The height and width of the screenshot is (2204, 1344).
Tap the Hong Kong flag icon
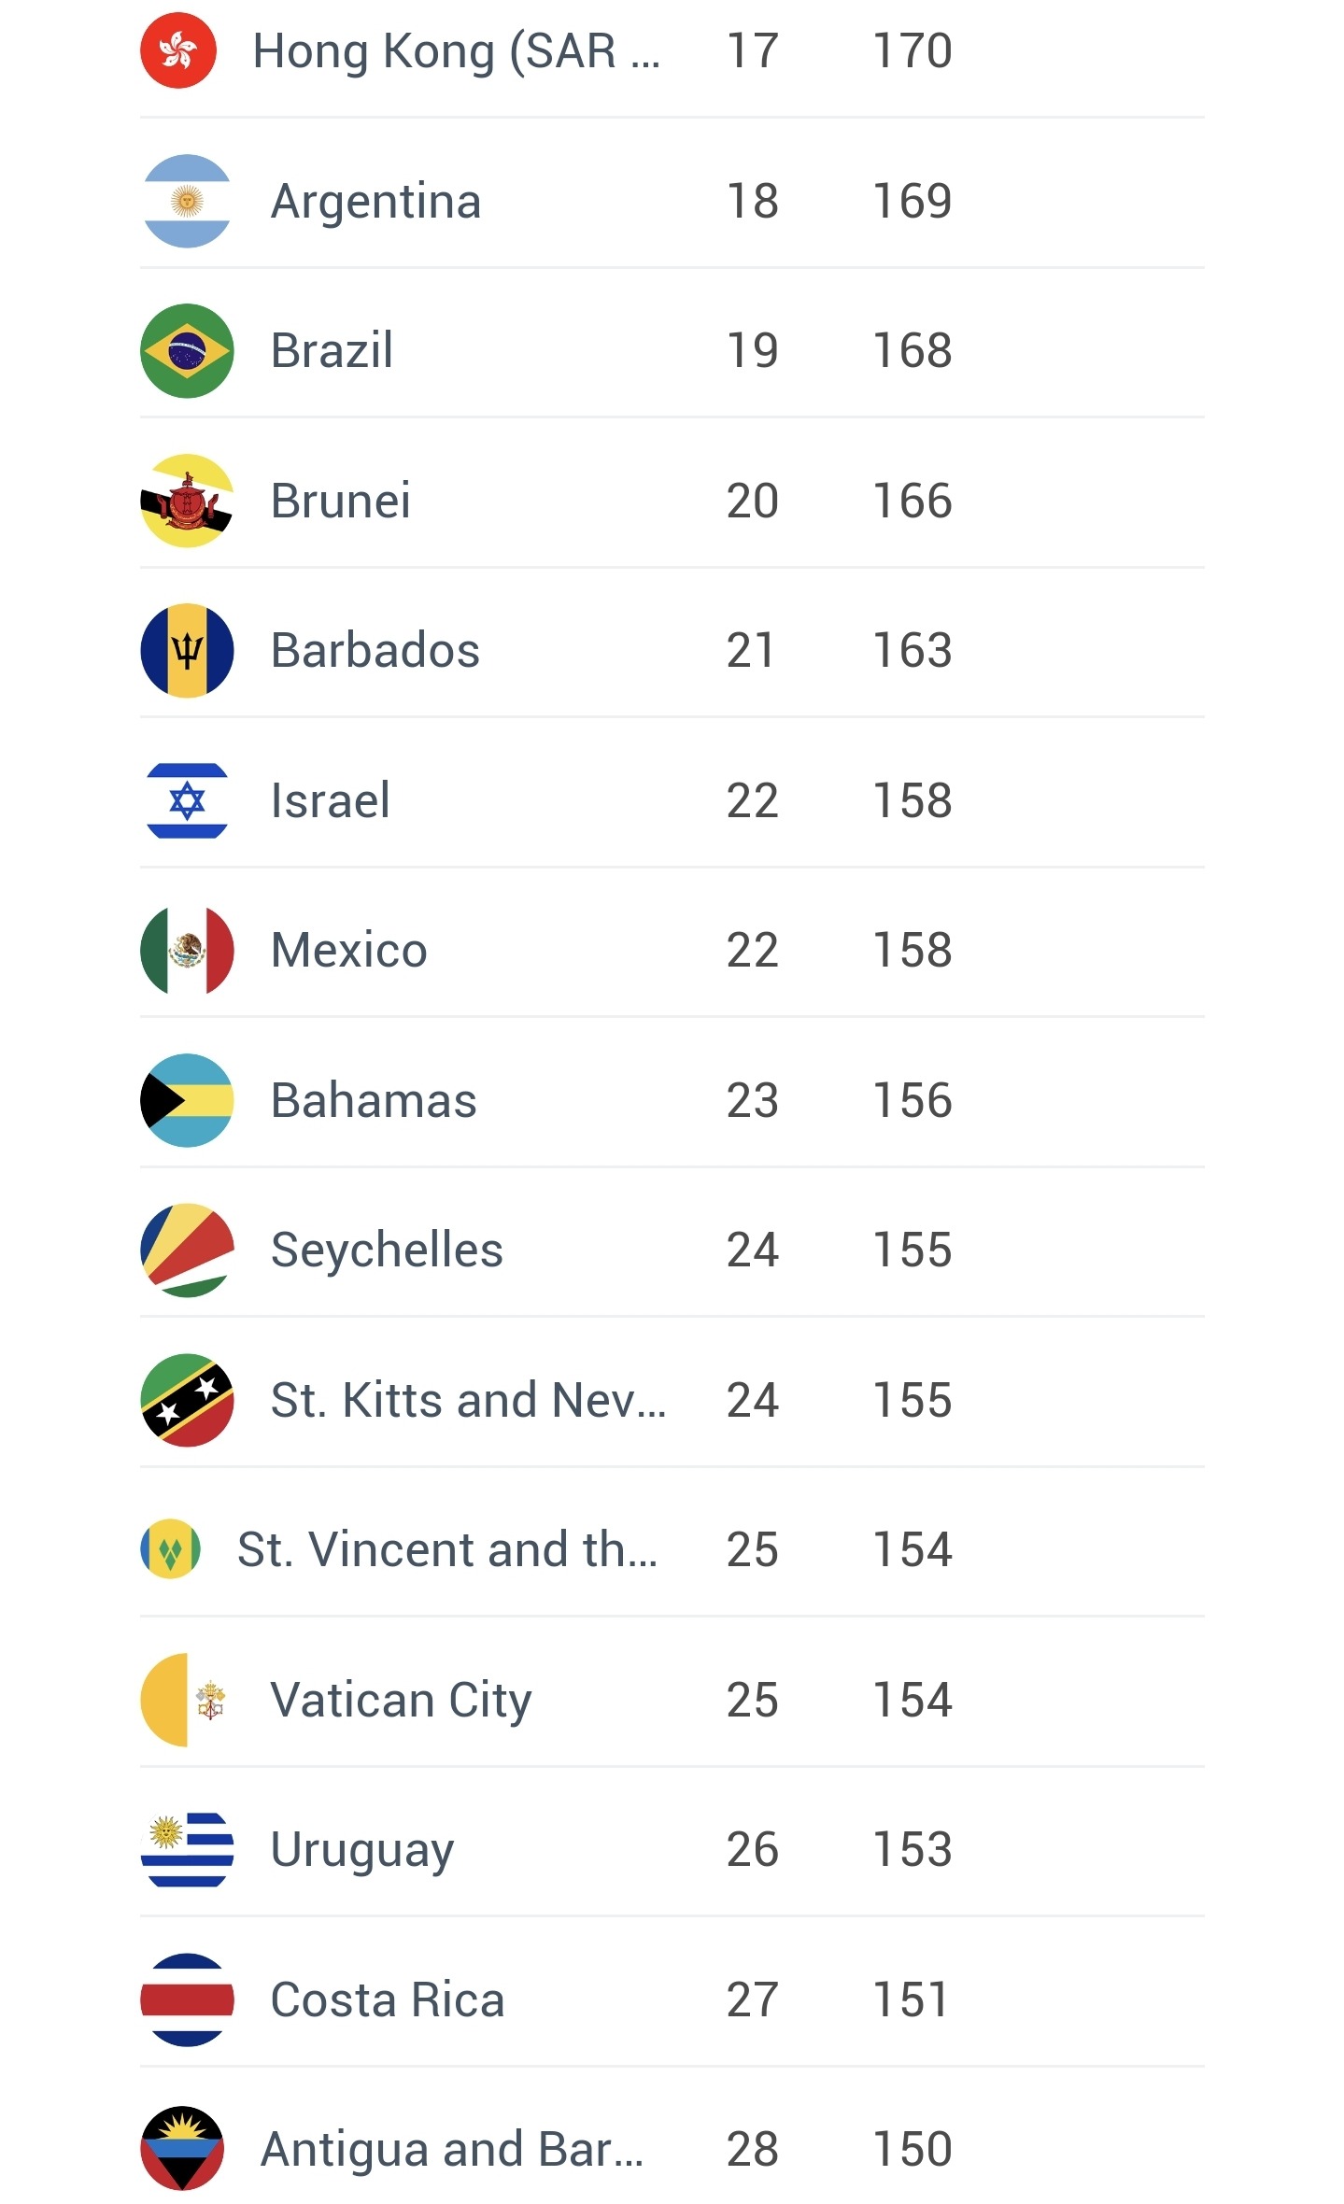[x=177, y=50]
